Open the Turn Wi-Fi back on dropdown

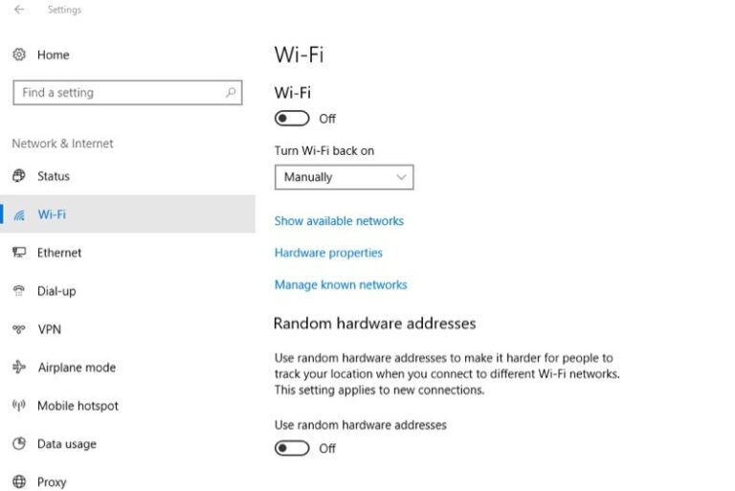tap(344, 177)
